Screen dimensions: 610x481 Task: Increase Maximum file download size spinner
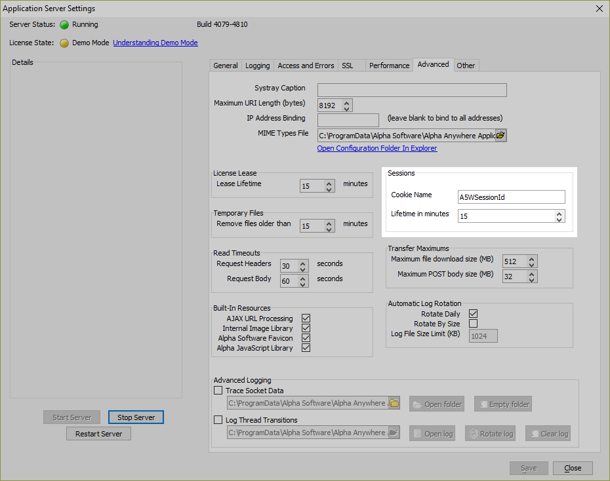(x=531, y=258)
